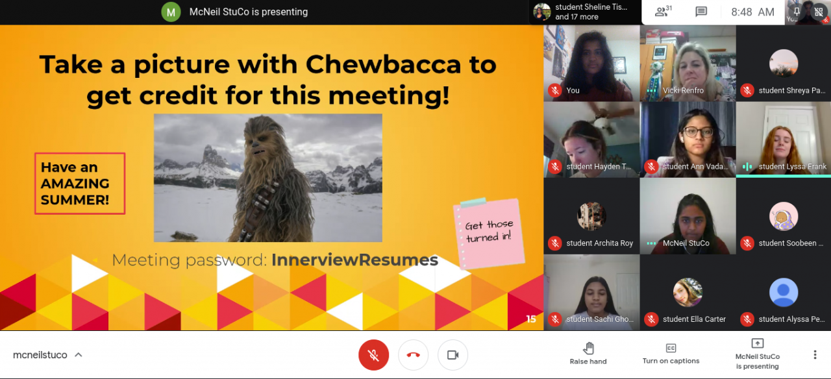This screenshot has width=831, height=379.
Task: Click the Have an AMAZING SUMMER box
Action: coord(80,184)
